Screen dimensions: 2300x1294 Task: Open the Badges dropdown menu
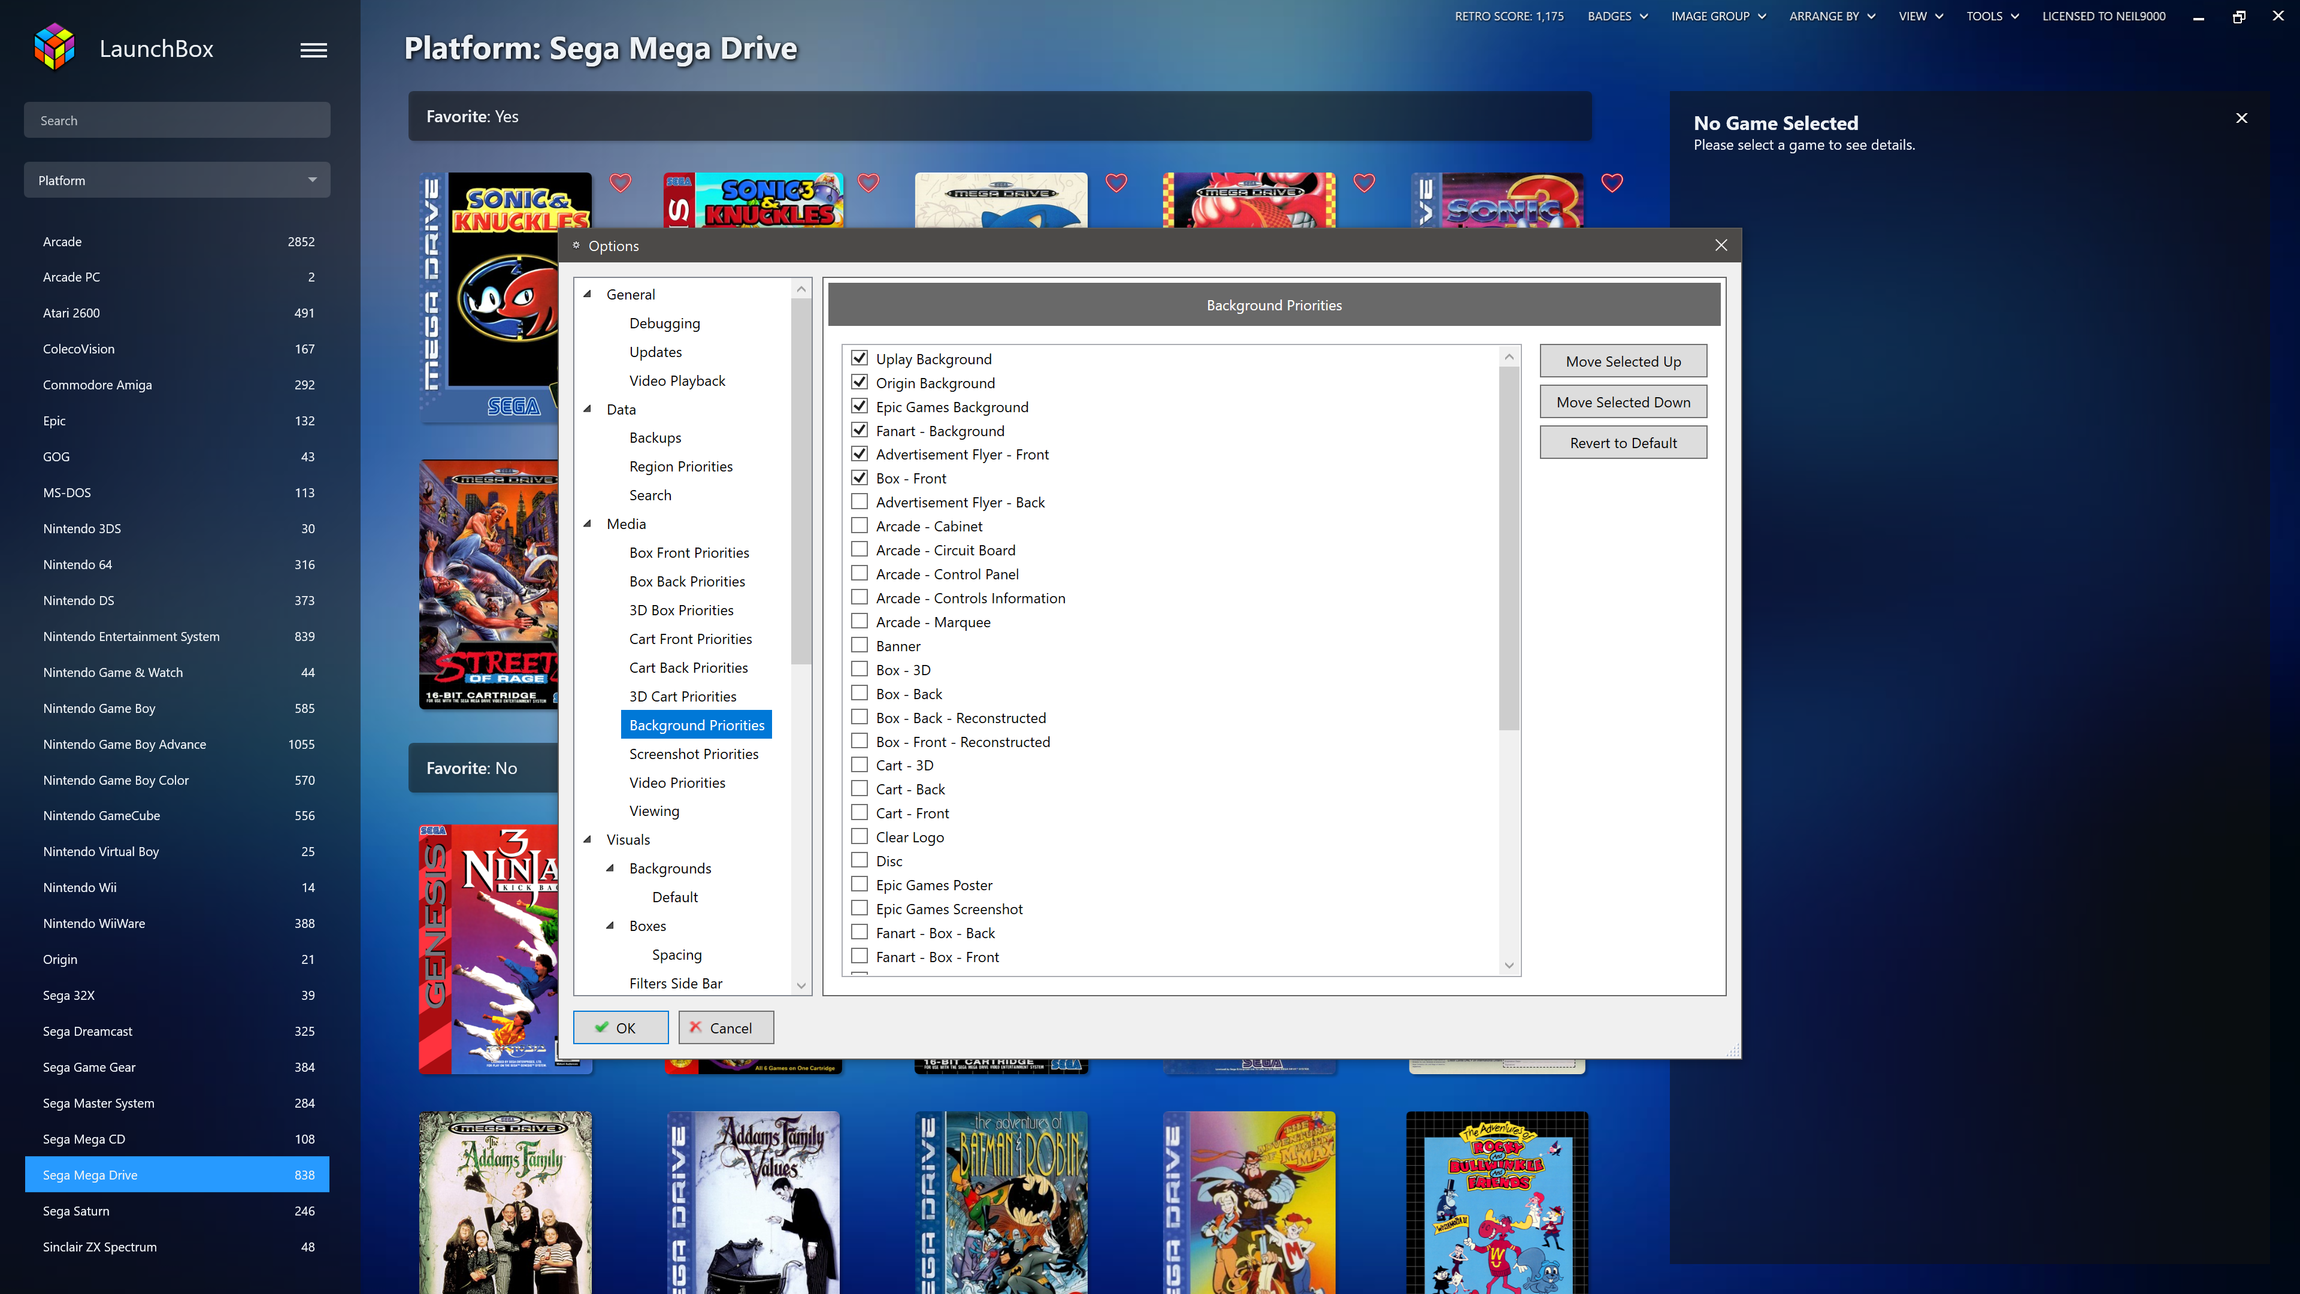coord(1617,16)
